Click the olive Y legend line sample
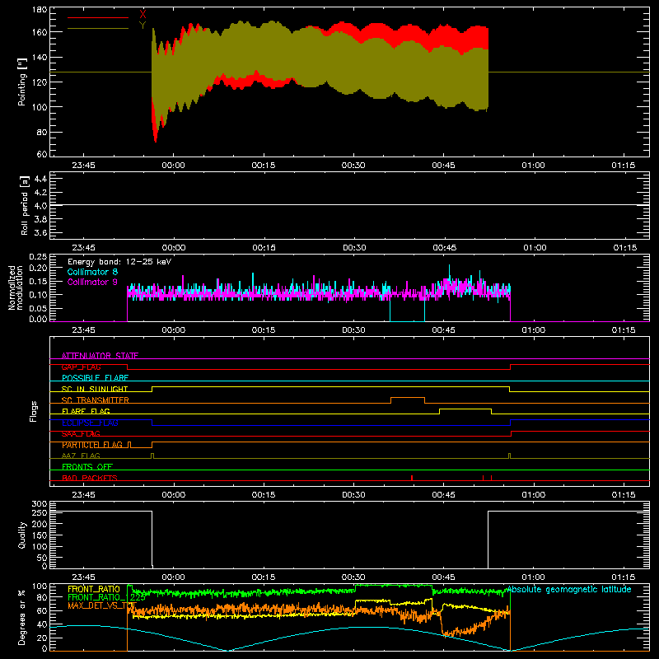 click(98, 29)
